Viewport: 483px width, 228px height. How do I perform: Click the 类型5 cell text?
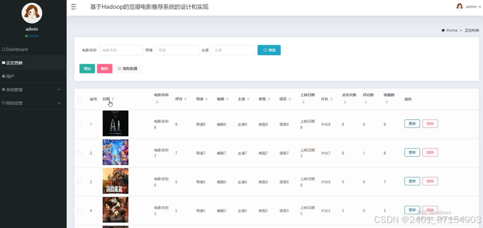pos(263,211)
